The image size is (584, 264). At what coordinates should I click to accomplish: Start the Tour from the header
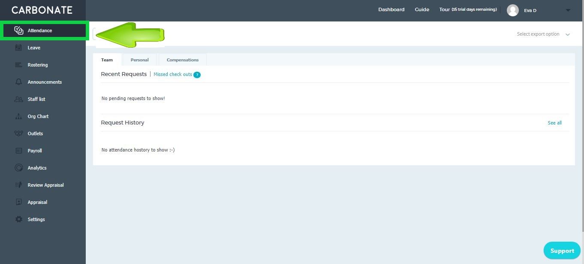point(445,9)
